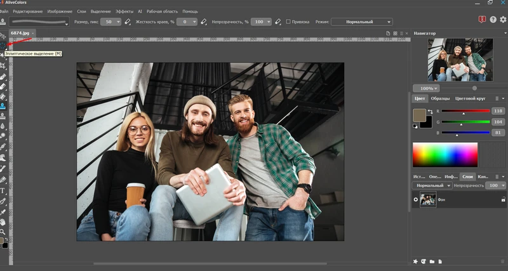Select the Color Brush tool
The image size is (508, 271).
pos(3,77)
